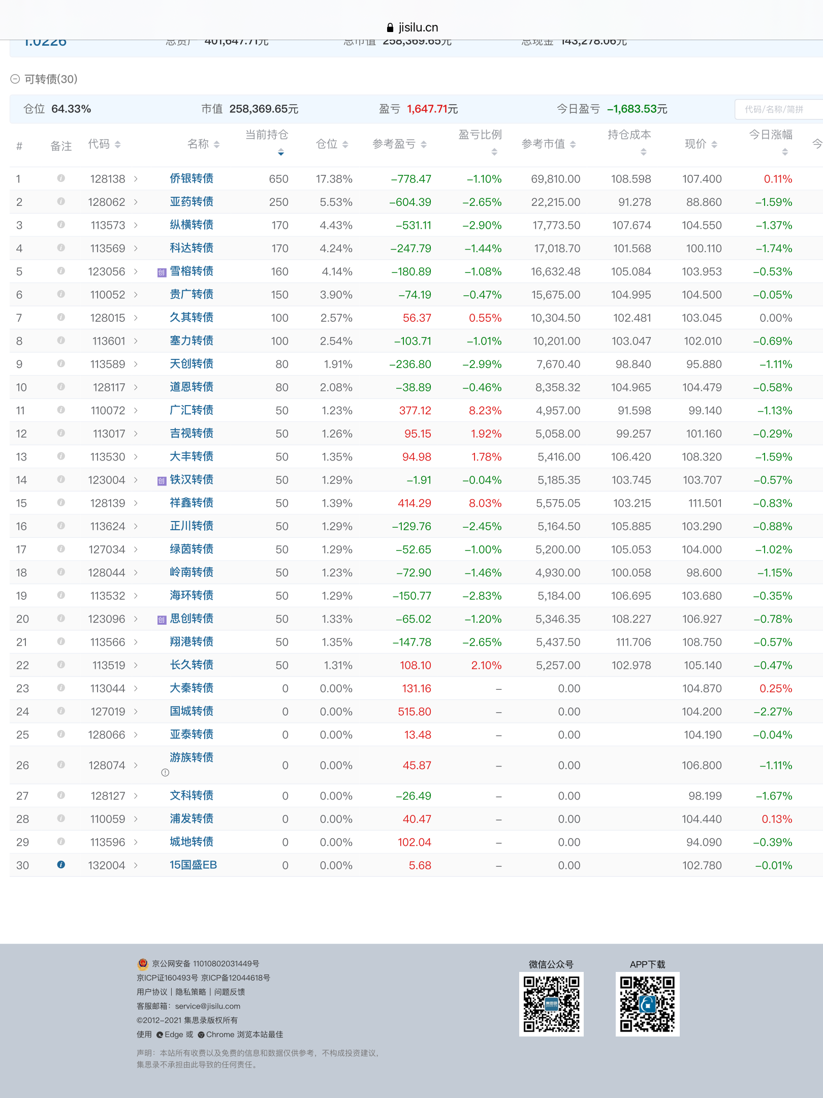823x1098 pixels.
Task: Open the 侨银转债 bond link
Action: [x=192, y=178]
